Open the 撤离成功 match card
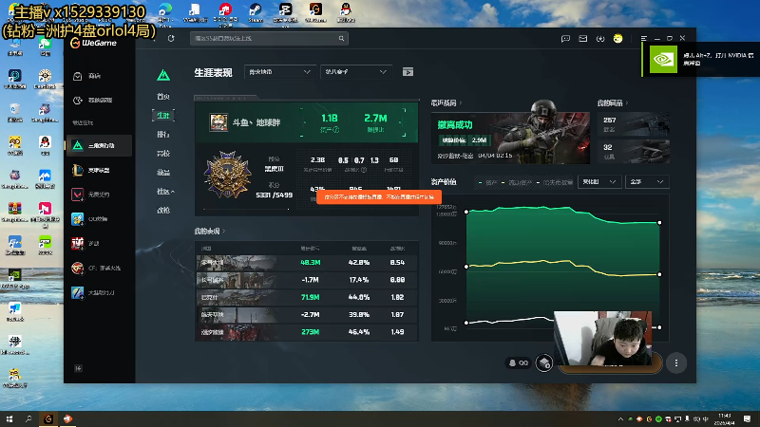This screenshot has width=760, height=427. pyautogui.click(x=510, y=138)
